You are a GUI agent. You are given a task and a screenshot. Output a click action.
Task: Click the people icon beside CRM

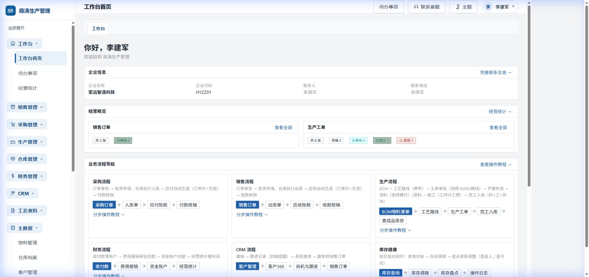[13, 193]
